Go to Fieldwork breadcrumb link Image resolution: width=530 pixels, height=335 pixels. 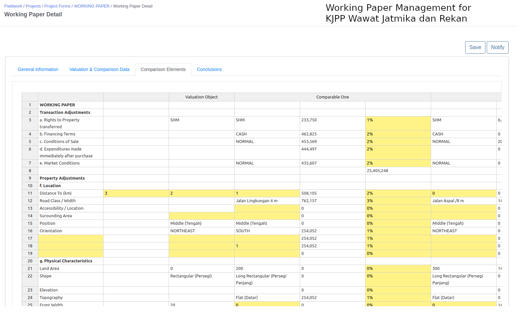click(13, 6)
